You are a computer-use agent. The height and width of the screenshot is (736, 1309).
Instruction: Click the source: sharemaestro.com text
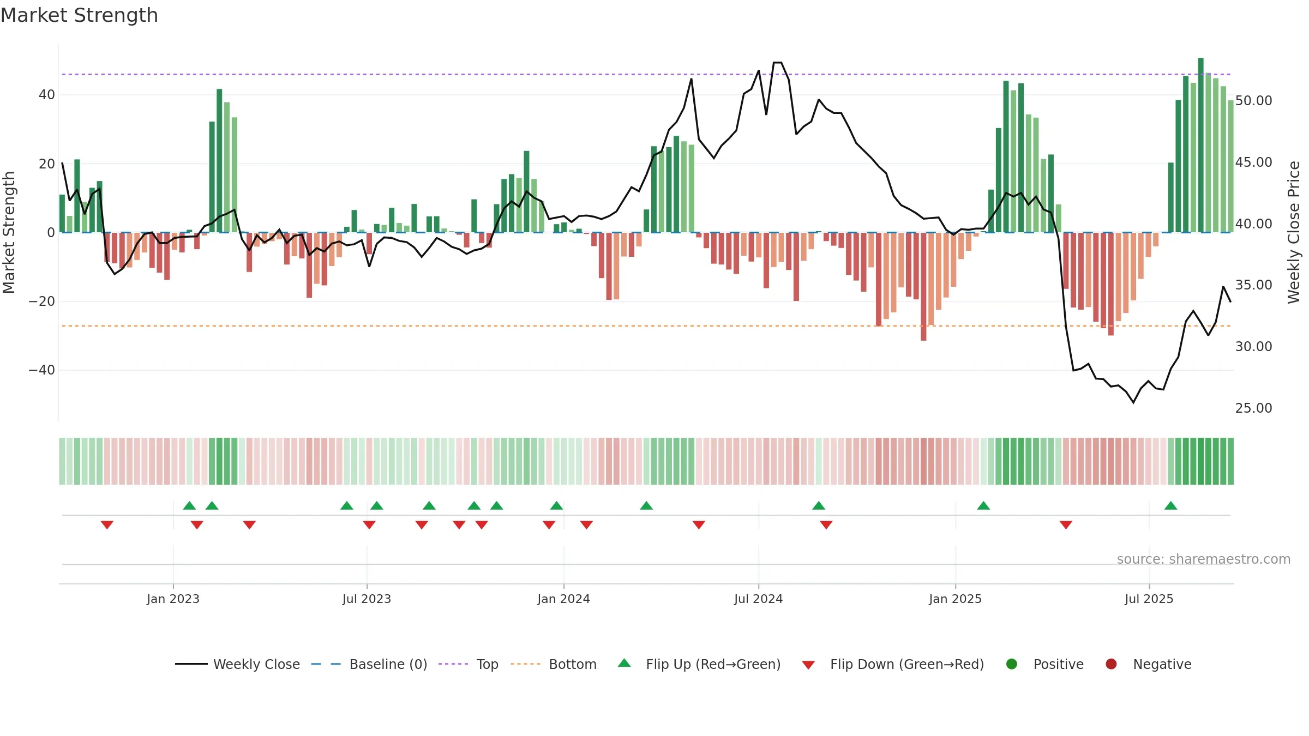click(1204, 559)
